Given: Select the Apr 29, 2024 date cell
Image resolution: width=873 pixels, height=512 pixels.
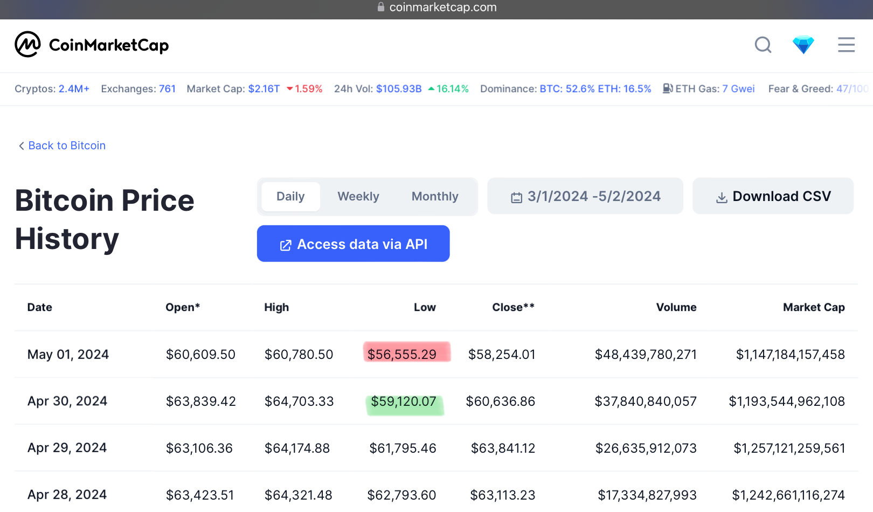Looking at the screenshot, I should pyautogui.click(x=67, y=448).
